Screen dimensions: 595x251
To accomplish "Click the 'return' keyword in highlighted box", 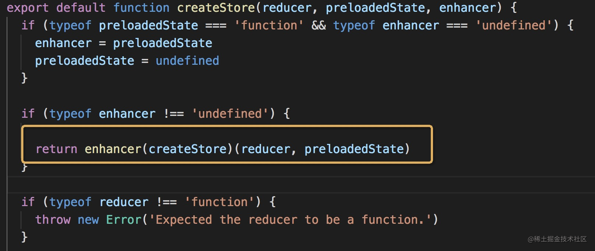I will [56, 149].
